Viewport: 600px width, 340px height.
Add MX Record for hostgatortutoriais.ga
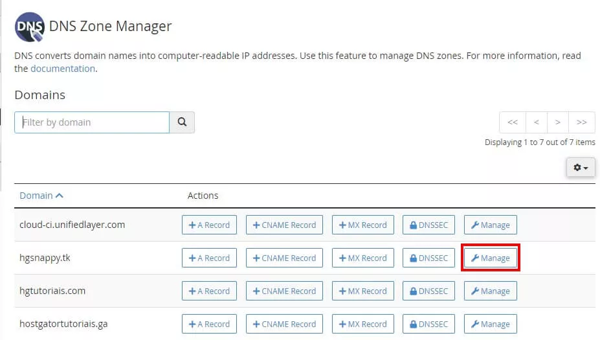[x=362, y=324]
